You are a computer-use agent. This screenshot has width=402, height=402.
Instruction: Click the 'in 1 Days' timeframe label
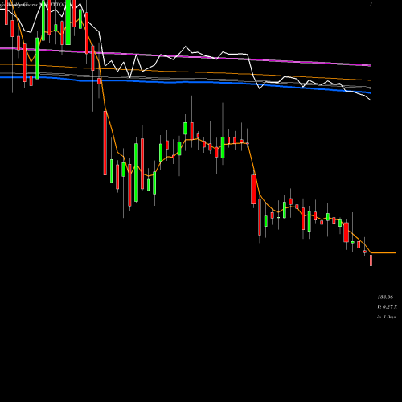tap(386, 317)
